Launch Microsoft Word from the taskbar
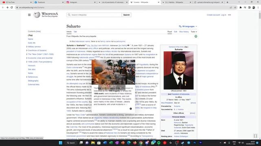This screenshot has height=146, width=261. click(105, 143)
